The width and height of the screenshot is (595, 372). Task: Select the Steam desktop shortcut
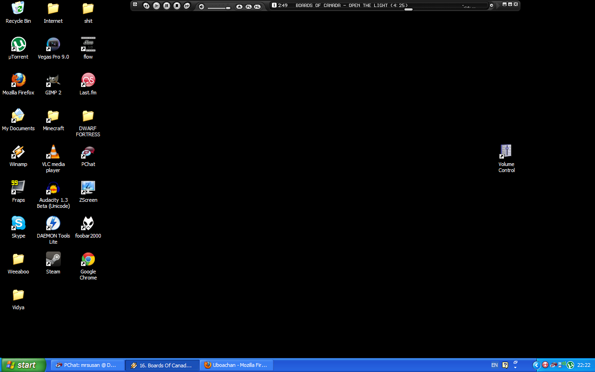(53, 263)
